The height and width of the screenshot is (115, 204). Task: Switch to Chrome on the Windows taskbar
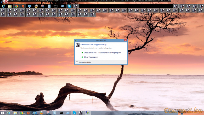pos(22,113)
